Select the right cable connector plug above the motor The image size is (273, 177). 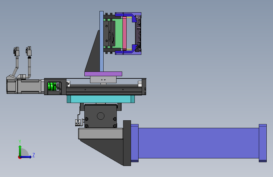tap(29, 51)
